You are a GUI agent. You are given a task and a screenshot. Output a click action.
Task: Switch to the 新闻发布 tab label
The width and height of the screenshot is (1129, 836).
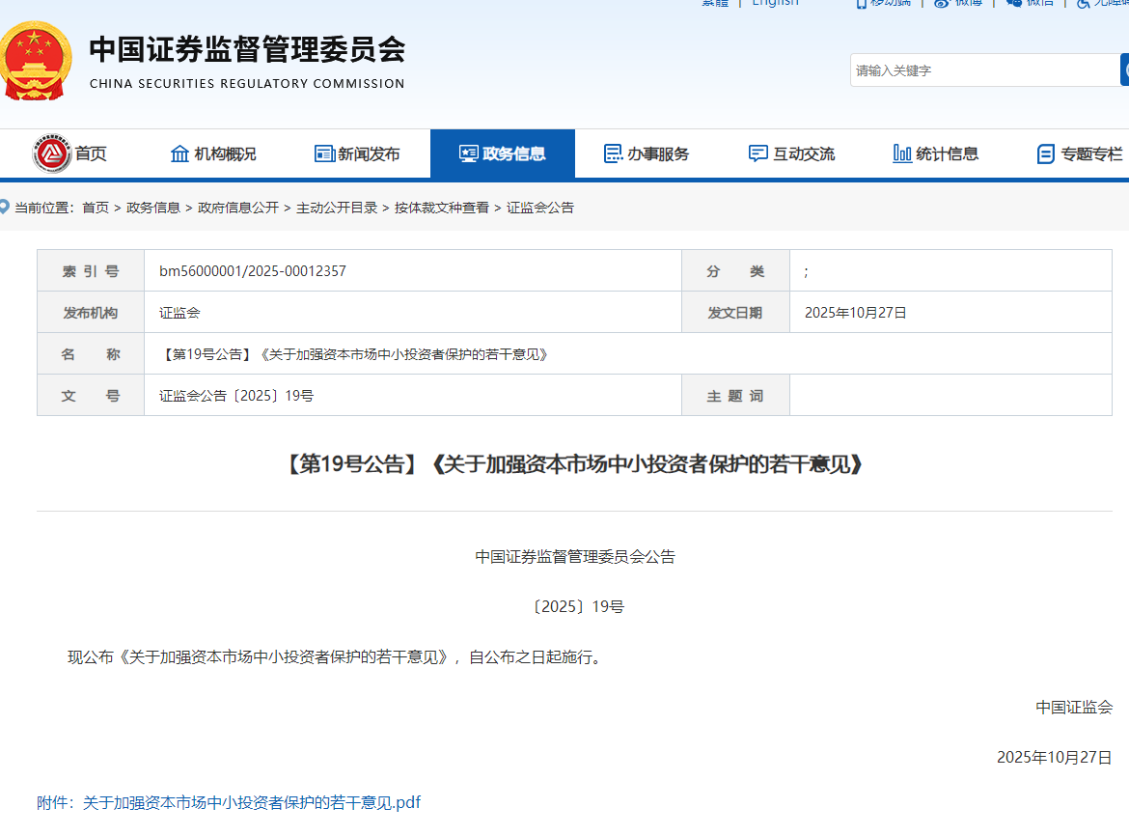pos(369,153)
